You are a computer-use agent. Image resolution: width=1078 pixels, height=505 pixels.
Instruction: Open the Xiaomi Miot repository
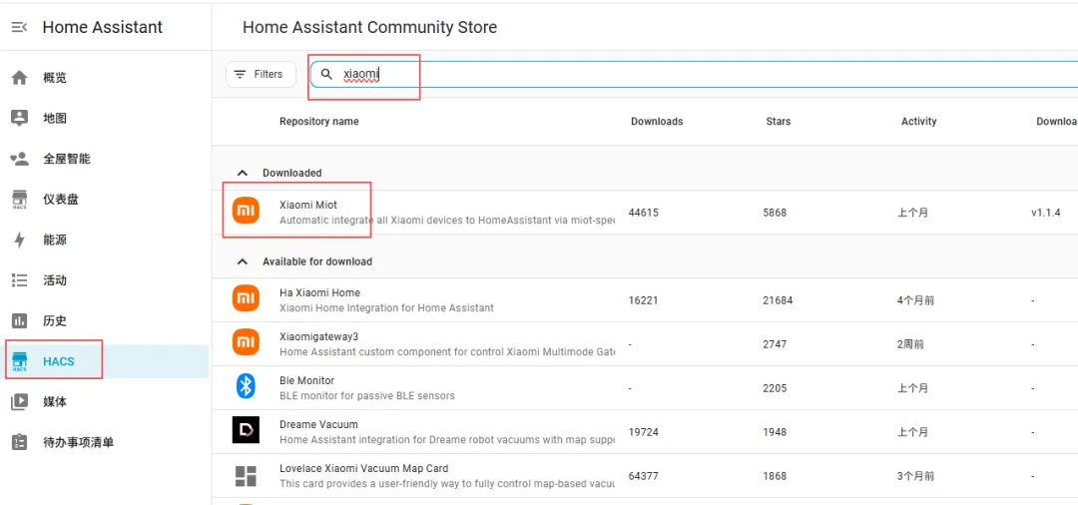click(x=645, y=213)
